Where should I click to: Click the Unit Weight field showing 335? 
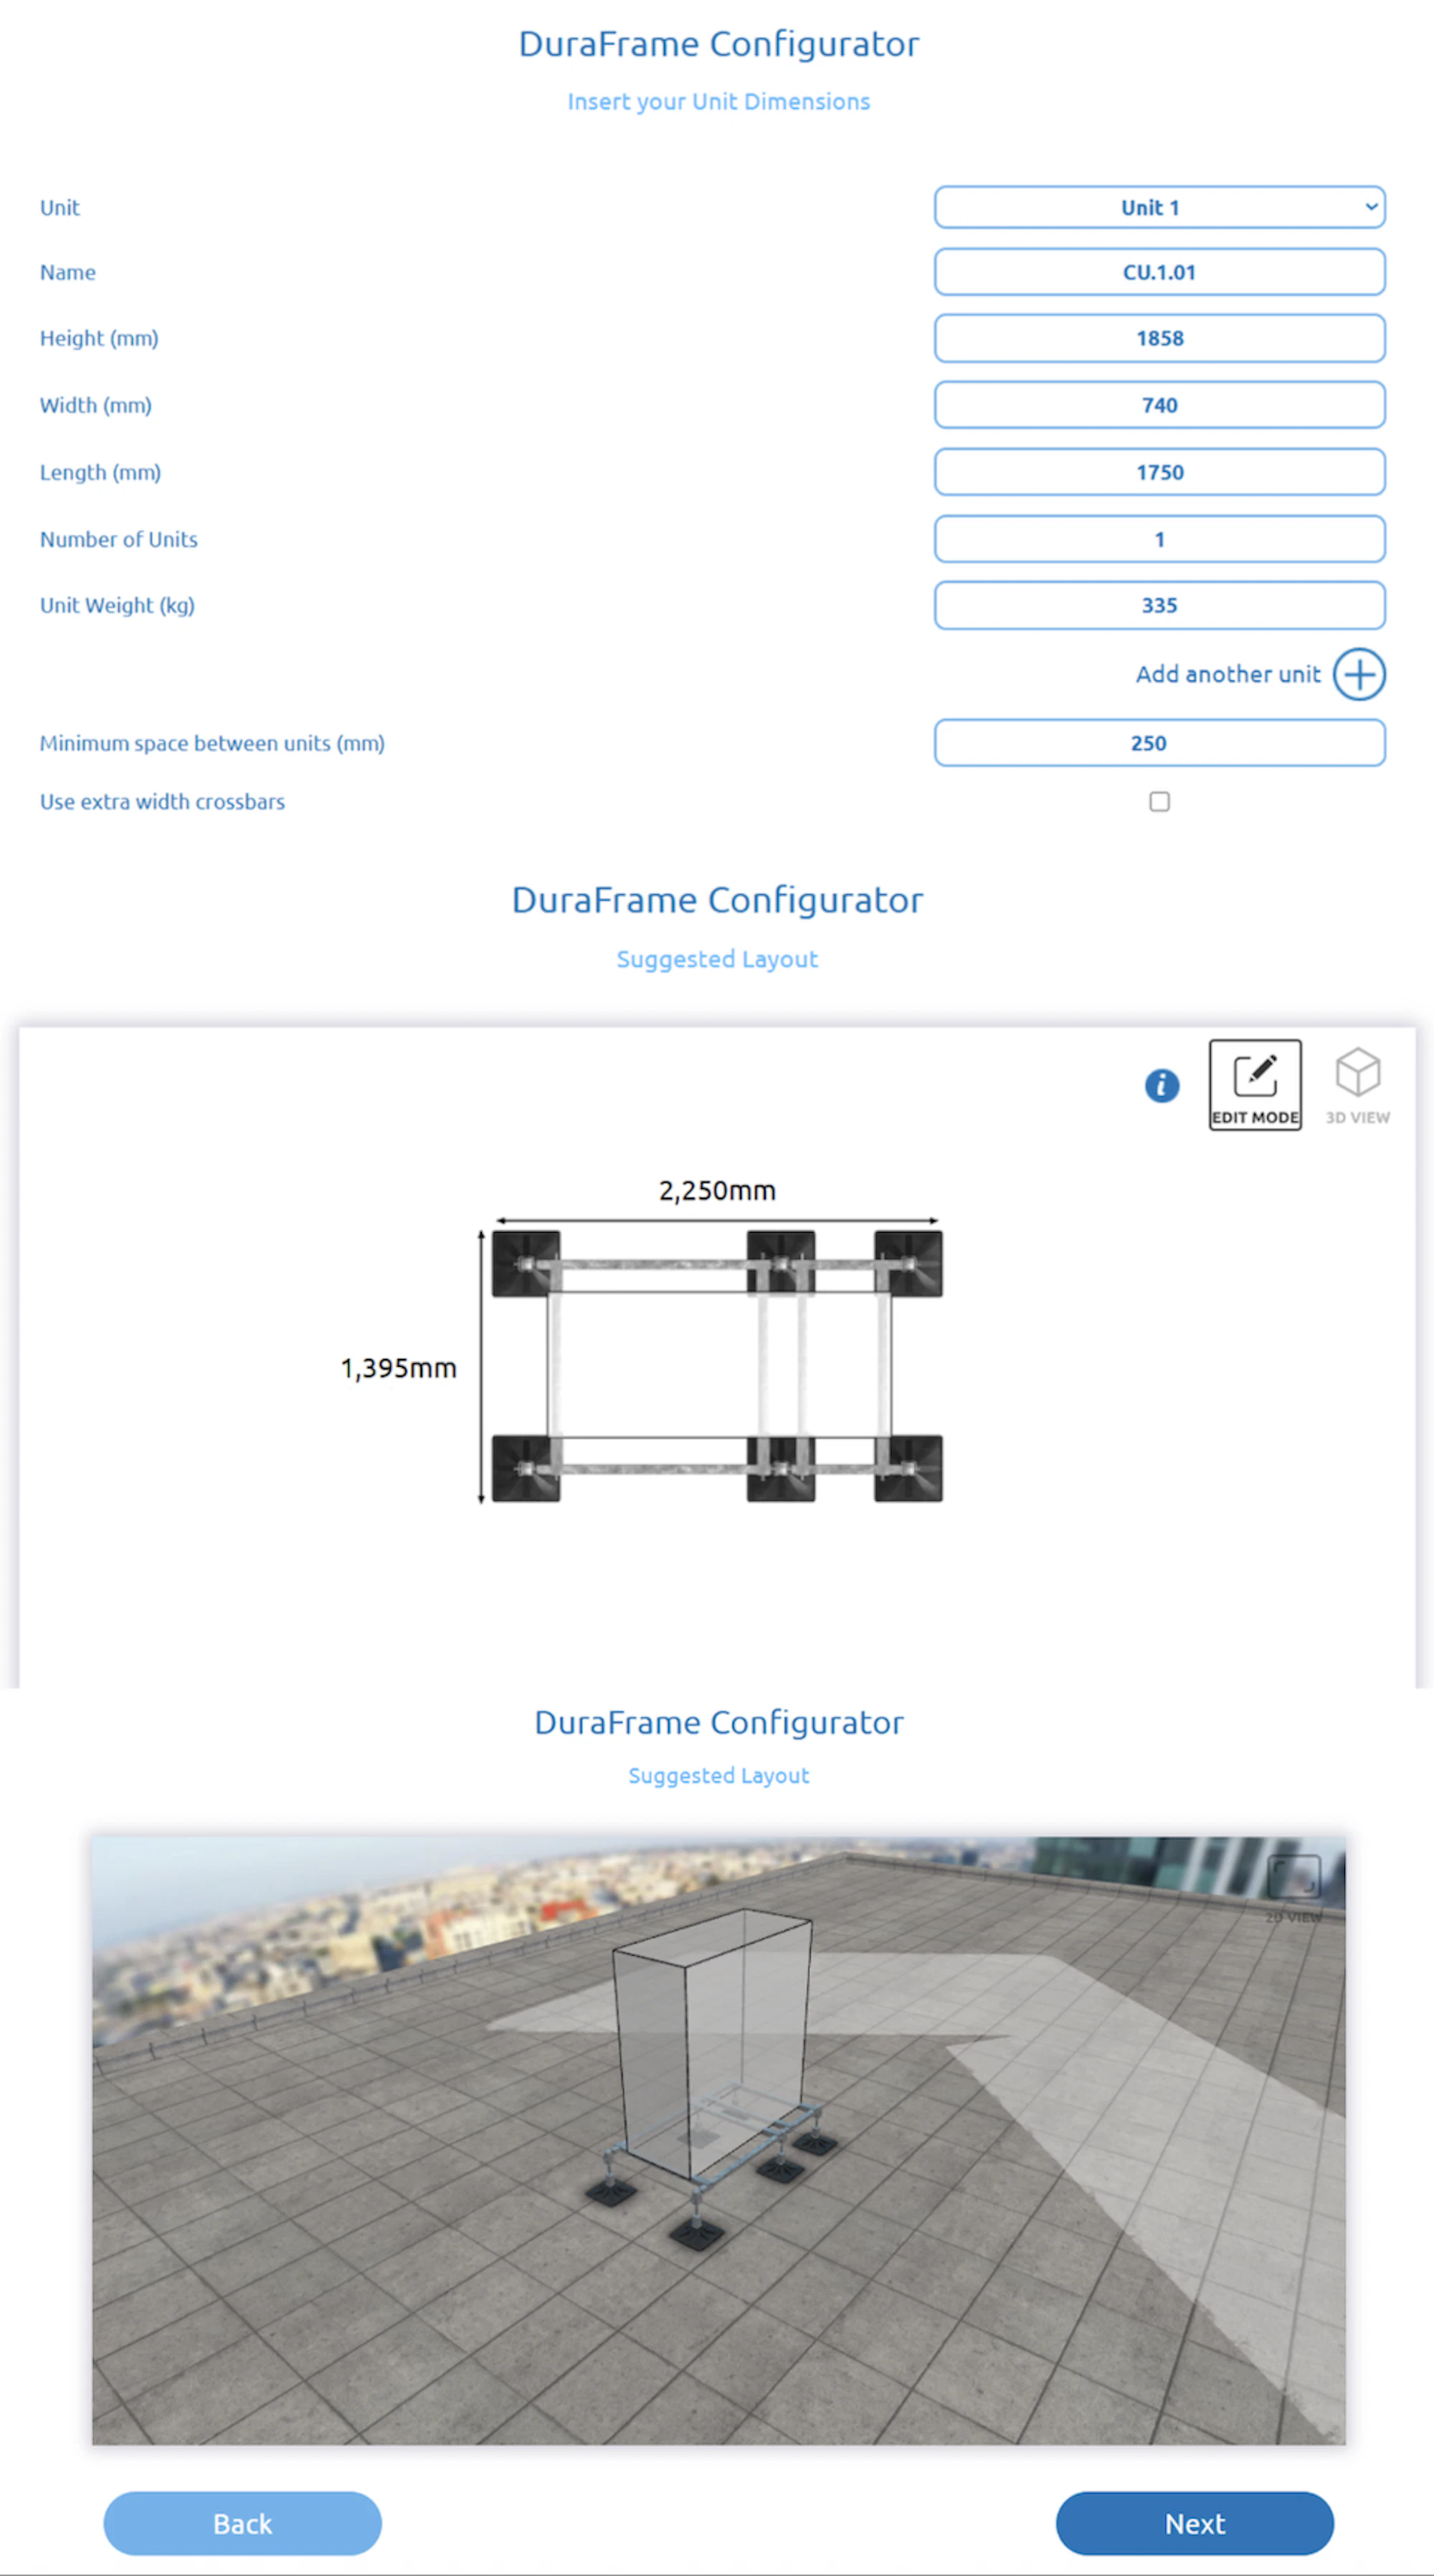coord(1159,605)
